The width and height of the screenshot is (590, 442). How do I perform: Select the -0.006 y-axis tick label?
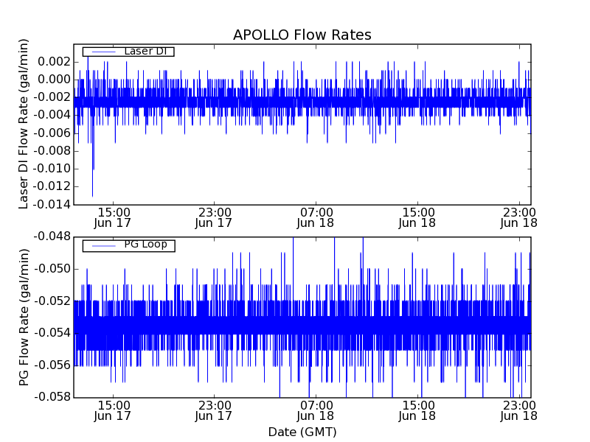(x=52, y=133)
